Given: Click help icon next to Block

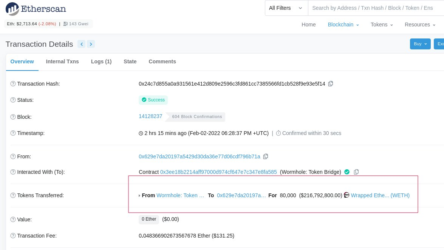Looking at the screenshot, I should (x=13, y=117).
